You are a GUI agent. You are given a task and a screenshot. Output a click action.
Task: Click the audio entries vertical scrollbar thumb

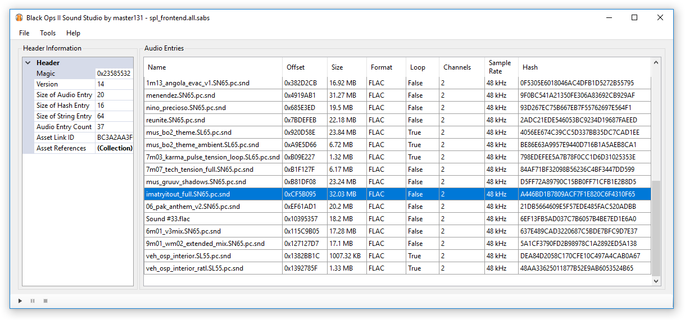pos(655,227)
